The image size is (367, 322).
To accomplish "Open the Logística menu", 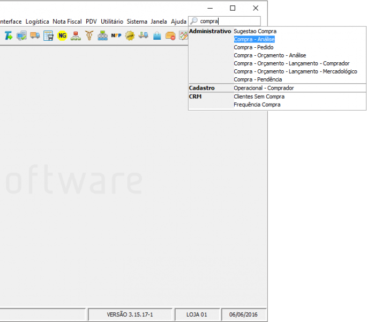I will pyautogui.click(x=37, y=21).
